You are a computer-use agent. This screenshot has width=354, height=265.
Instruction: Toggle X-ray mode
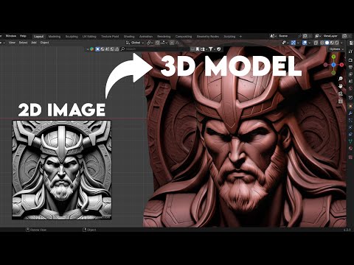click(316, 43)
